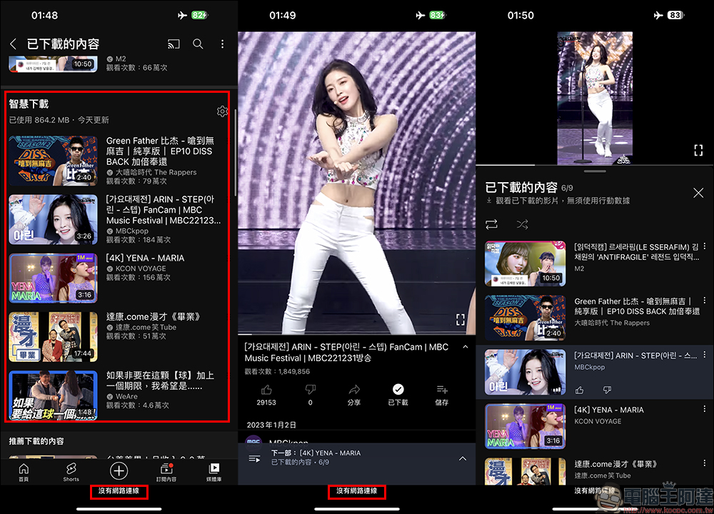Screen dimensions: 714x514
Task: Tap the 下一部：[4K] YENA - MARIA bar
Action: point(356,458)
